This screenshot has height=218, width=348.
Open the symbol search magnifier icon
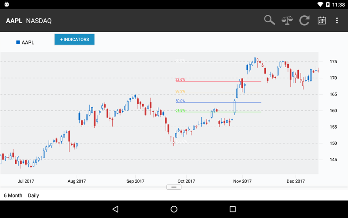click(x=269, y=20)
